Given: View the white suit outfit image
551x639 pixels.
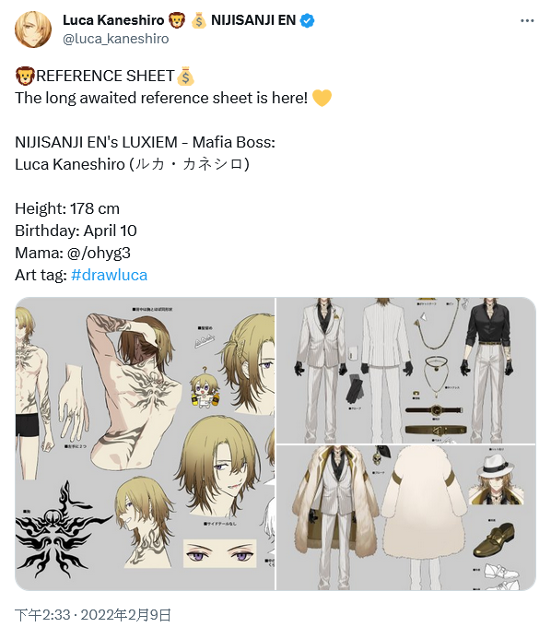Looking at the screenshot, I should pyautogui.click(x=406, y=370).
